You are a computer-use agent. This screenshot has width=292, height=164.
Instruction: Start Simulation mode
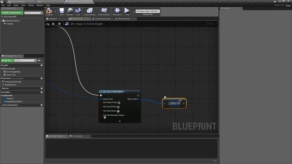tap(117, 11)
